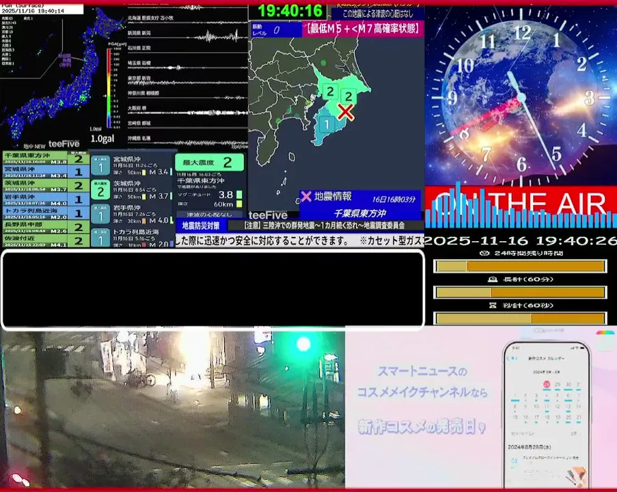Click the 最低M5+<M7高確率状態 pink banner
This screenshot has width=617, height=492.
tap(363, 29)
